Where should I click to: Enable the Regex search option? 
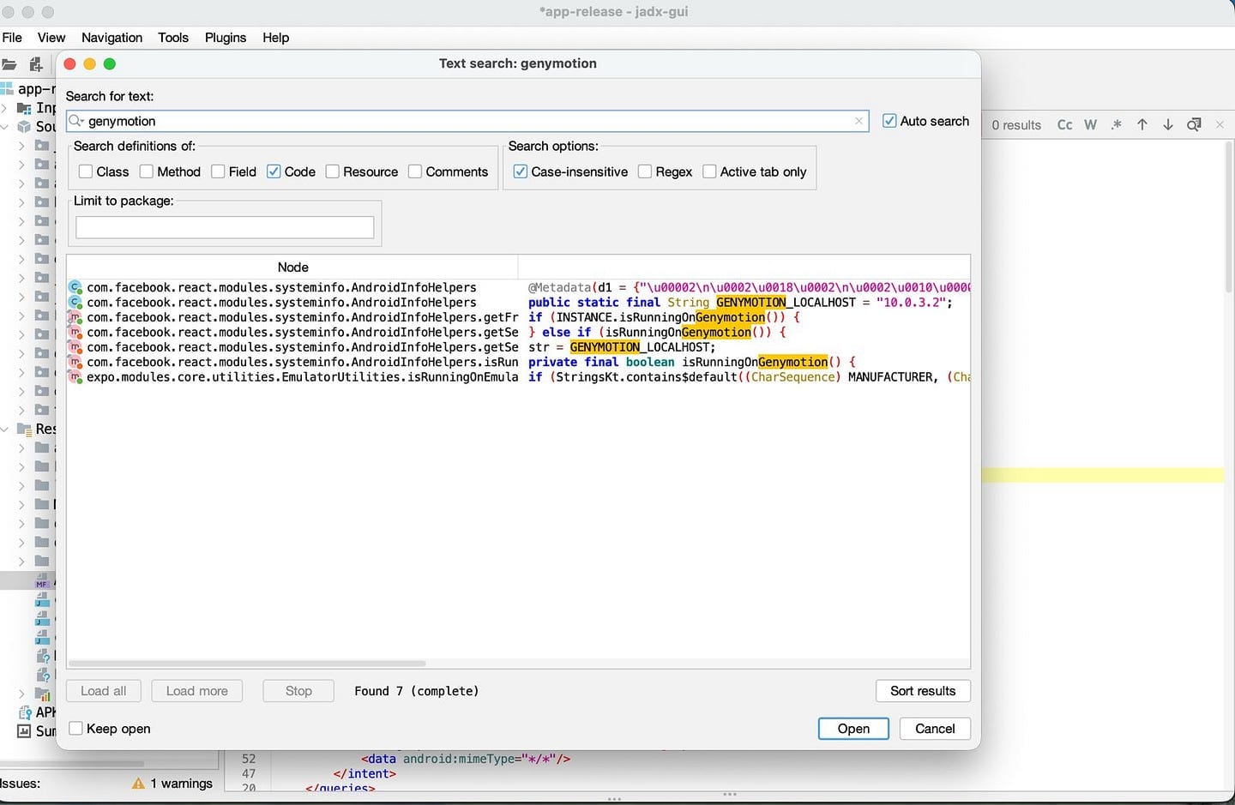click(x=645, y=171)
